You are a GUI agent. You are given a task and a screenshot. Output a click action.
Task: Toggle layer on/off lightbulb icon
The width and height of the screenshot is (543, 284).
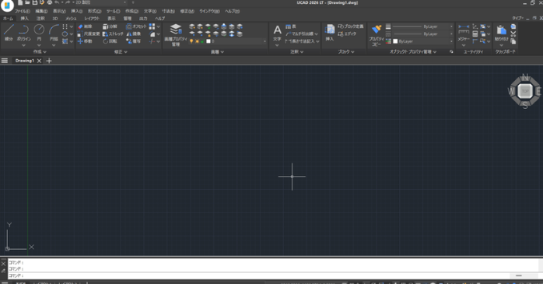191,41
